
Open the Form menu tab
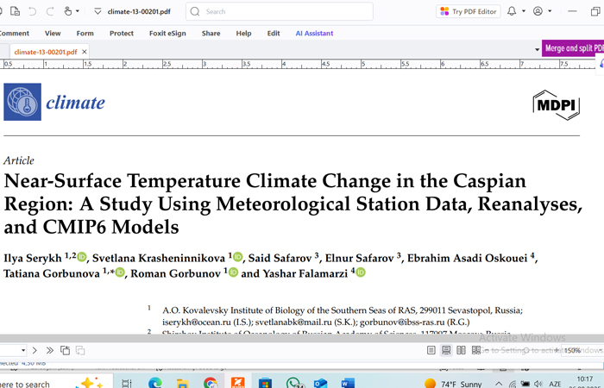point(85,34)
